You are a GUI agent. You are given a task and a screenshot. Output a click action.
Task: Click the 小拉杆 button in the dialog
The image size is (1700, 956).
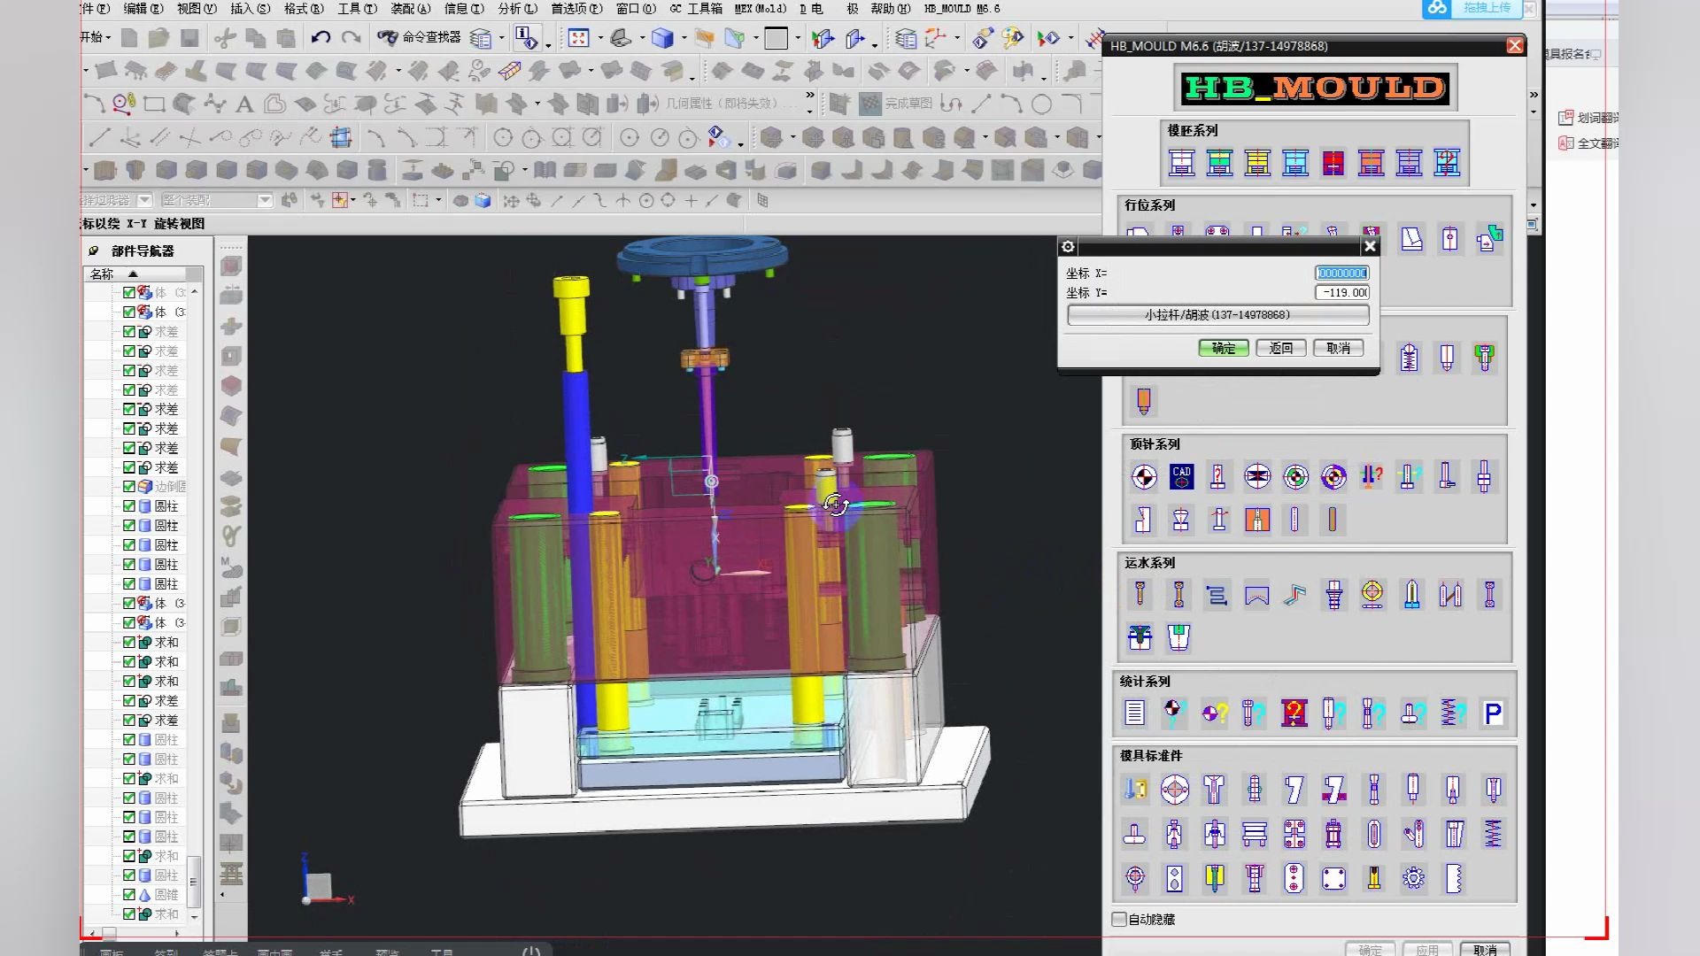pos(1217,315)
